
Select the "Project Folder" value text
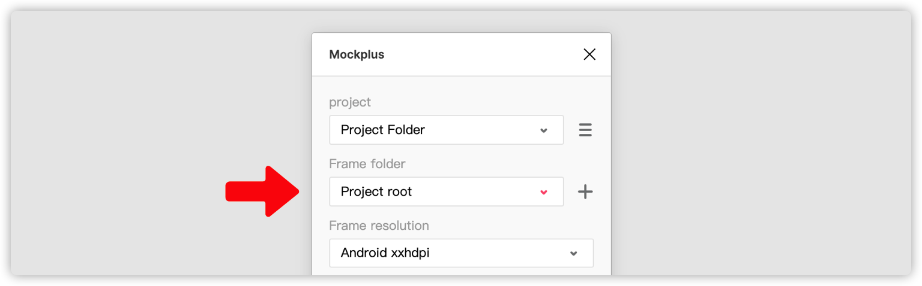coord(382,130)
